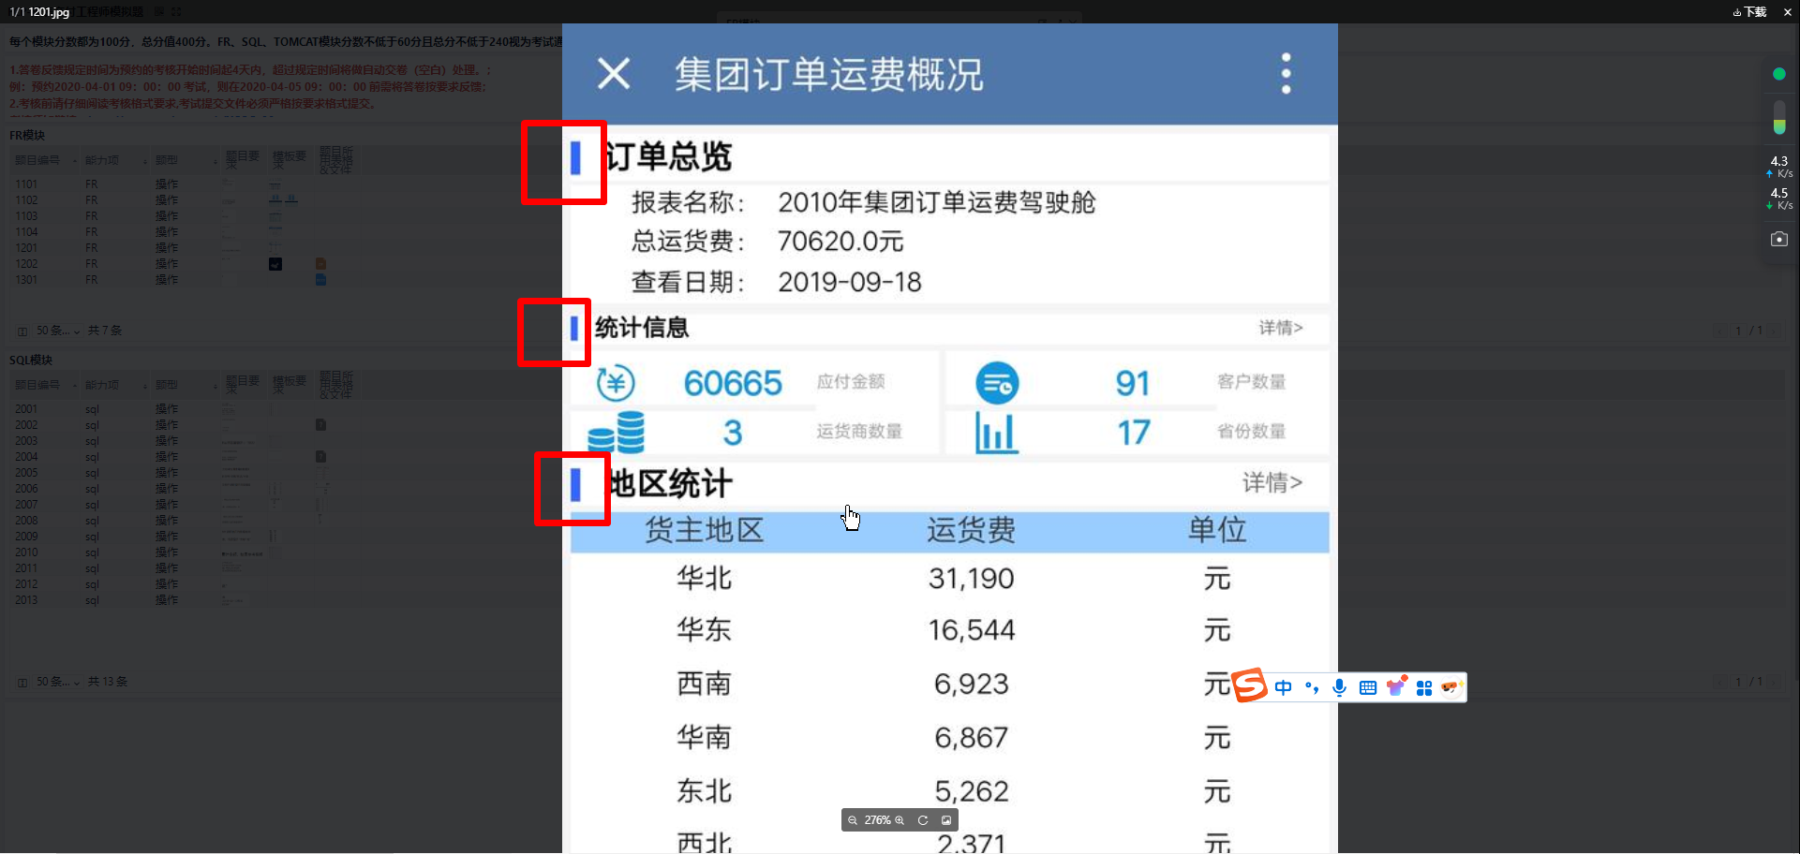
Task: Click the 4.5 K/s download speed indicator
Action: tap(1779, 199)
